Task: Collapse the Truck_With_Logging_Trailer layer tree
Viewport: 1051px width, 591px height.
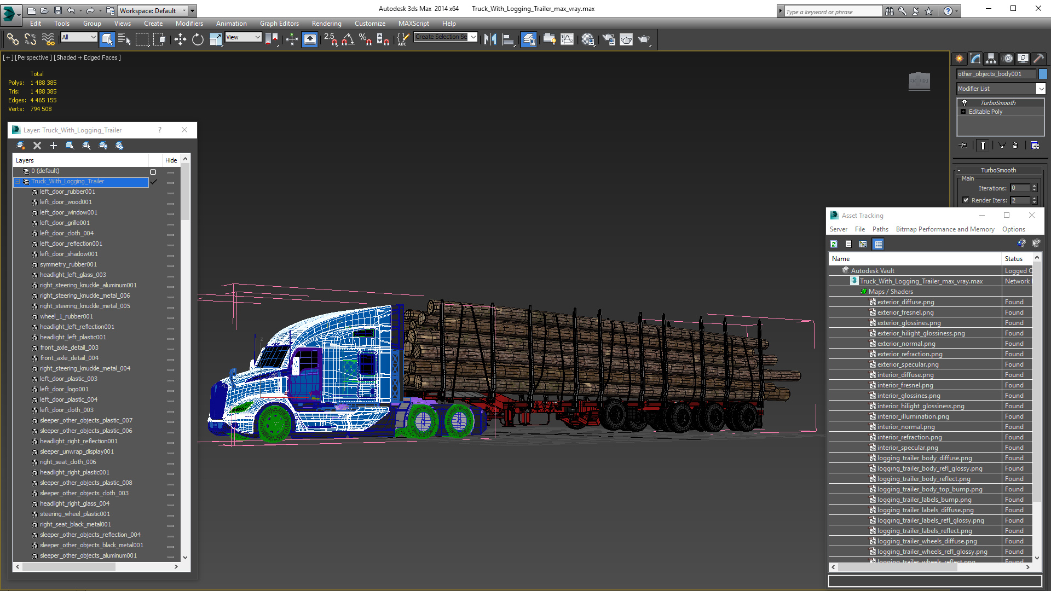Action: (x=18, y=182)
